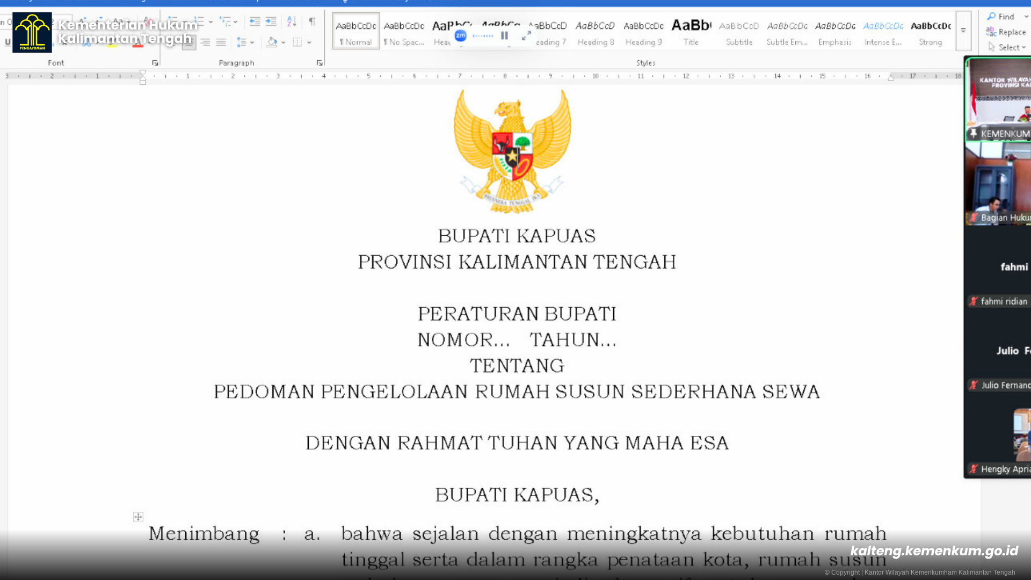
Task: Click the Sort A-Z icon
Action: [x=292, y=21]
